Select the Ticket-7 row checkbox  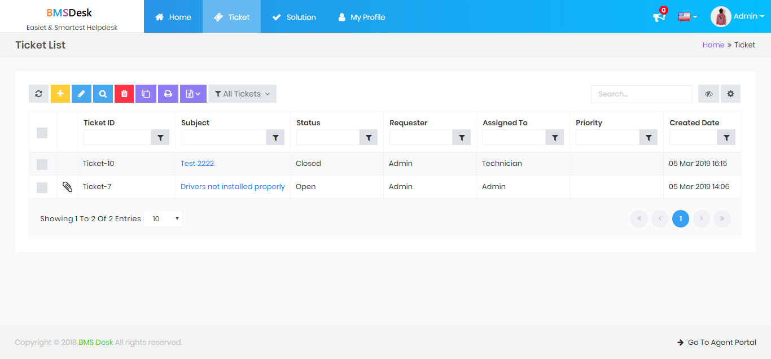(42, 187)
